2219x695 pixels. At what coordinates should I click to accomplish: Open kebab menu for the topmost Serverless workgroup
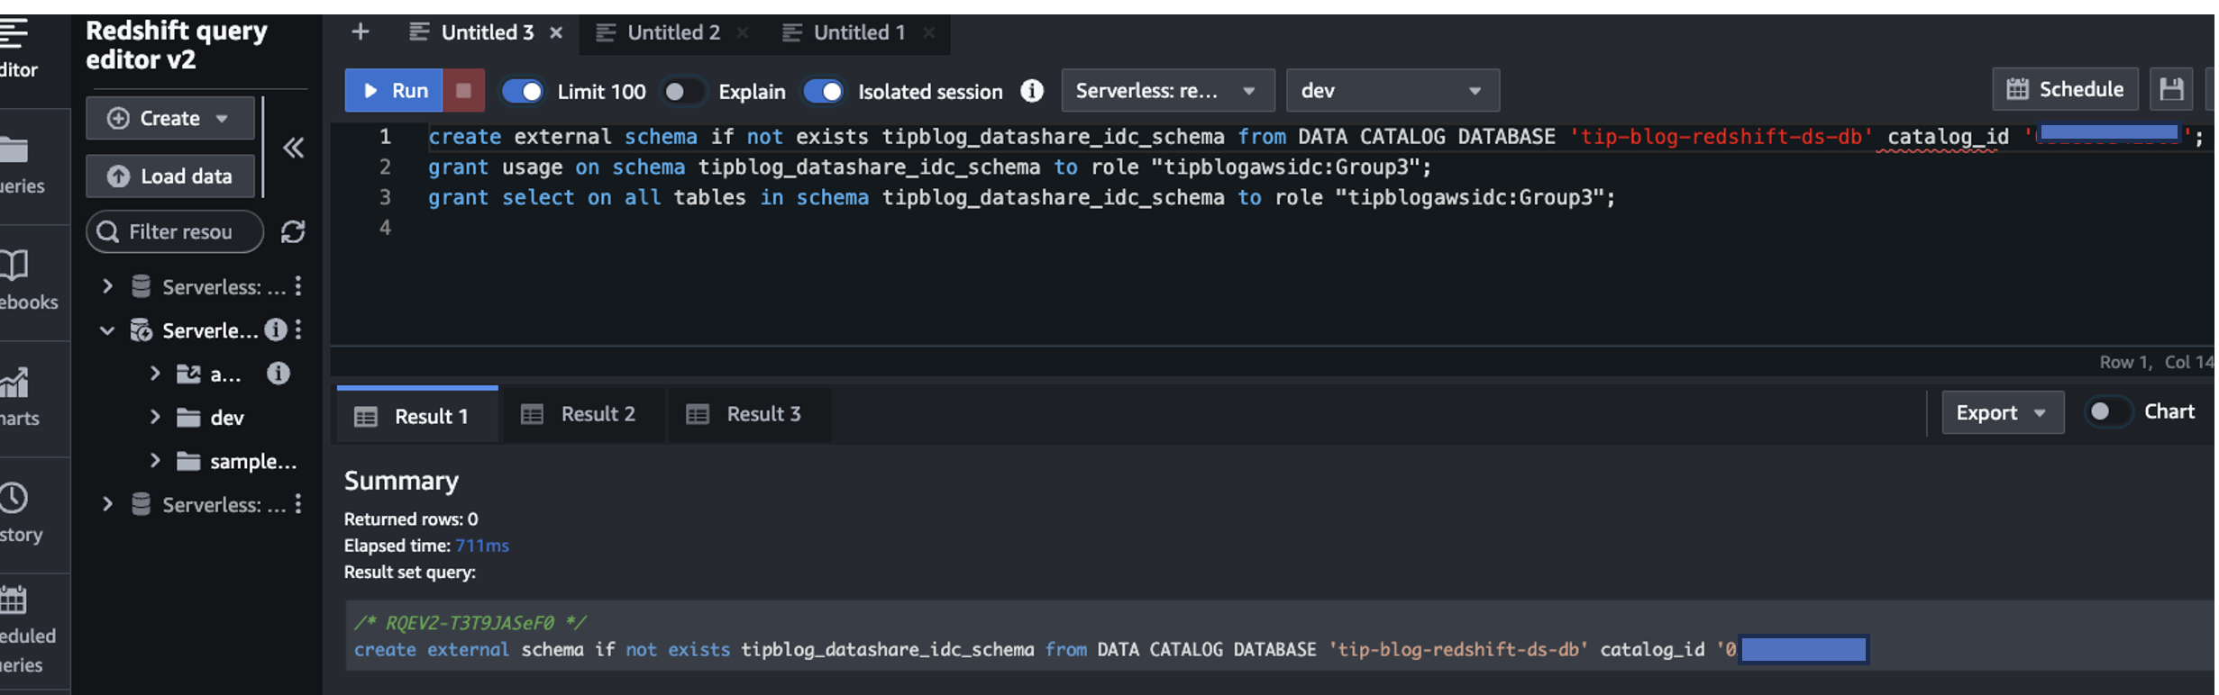pos(298,286)
